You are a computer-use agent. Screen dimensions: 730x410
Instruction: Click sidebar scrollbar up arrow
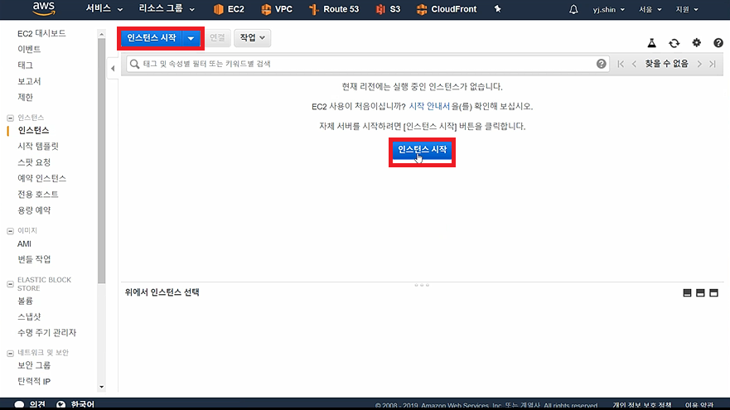click(x=101, y=34)
